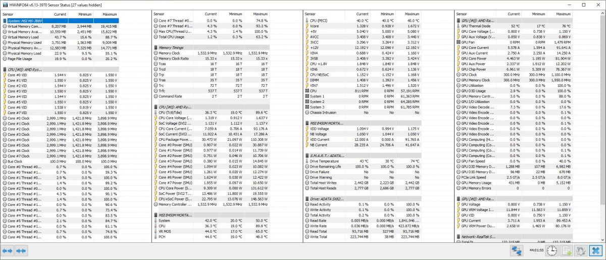Select the System: MSI MS-7B89 header row
The height and width of the screenshot is (260, 606).
[x=60, y=21]
